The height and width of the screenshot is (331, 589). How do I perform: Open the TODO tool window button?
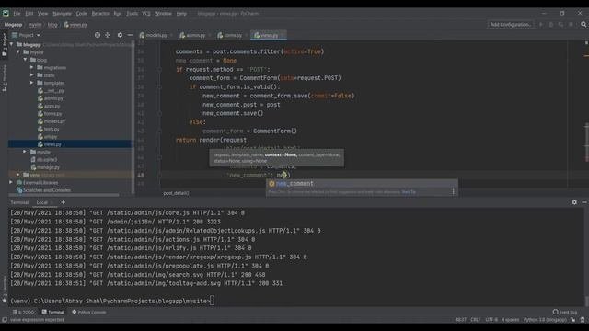[x=23, y=313]
